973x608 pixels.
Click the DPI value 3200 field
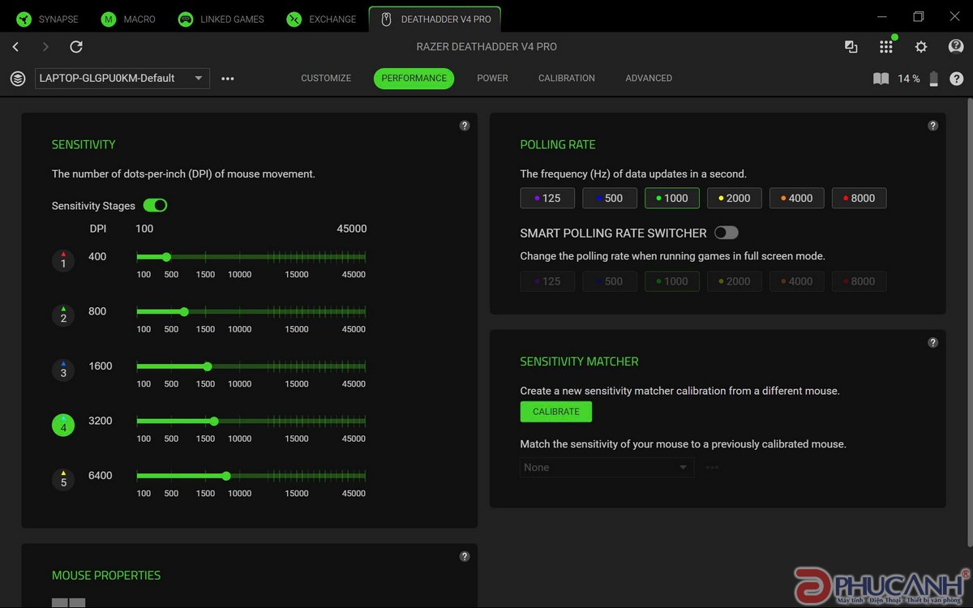coord(101,421)
